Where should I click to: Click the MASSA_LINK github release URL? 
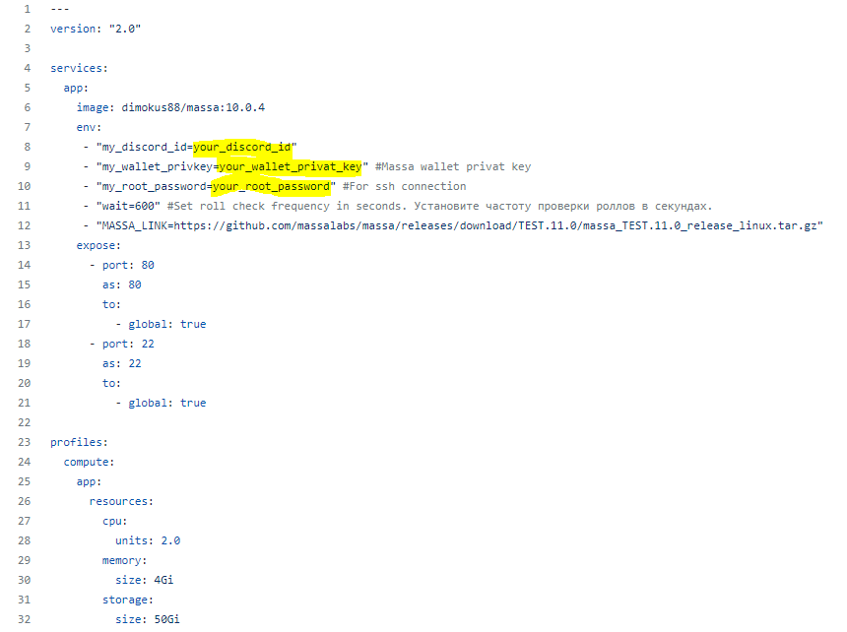click(x=494, y=225)
